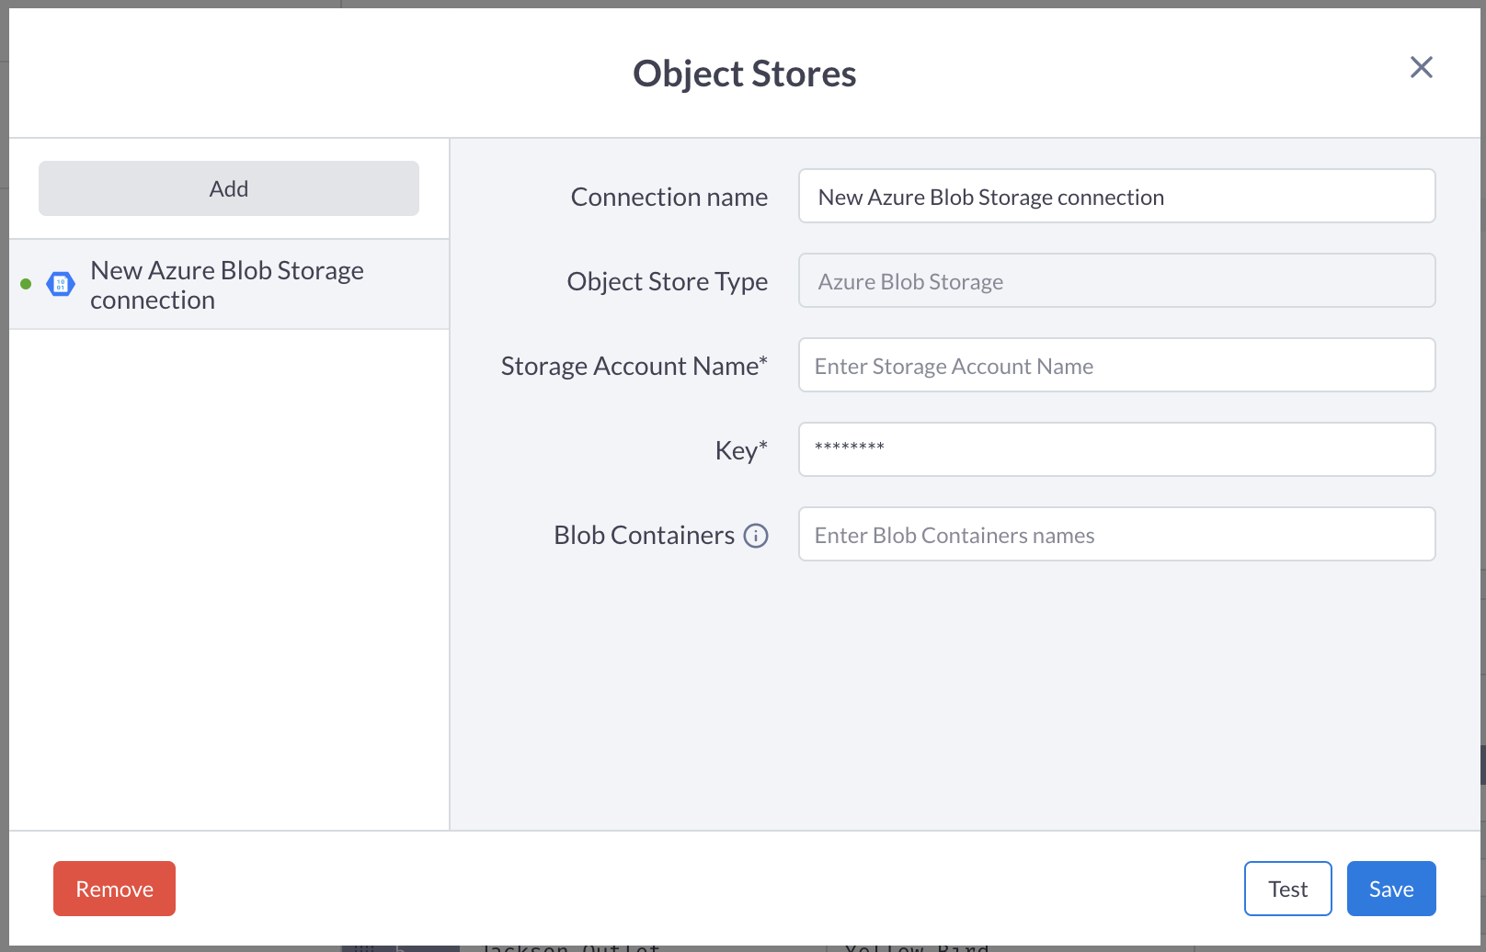
Task: Click the Object Store Type label
Action: (x=667, y=281)
